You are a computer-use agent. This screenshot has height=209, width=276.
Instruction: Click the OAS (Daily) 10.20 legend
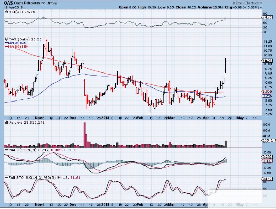[x=25, y=39]
